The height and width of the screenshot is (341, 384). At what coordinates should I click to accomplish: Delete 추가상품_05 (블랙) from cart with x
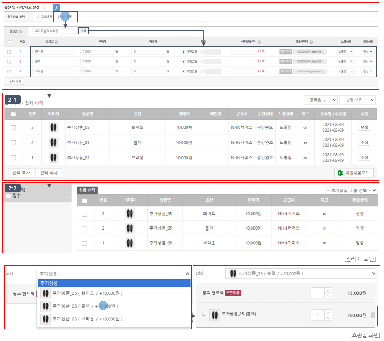coord(373,315)
